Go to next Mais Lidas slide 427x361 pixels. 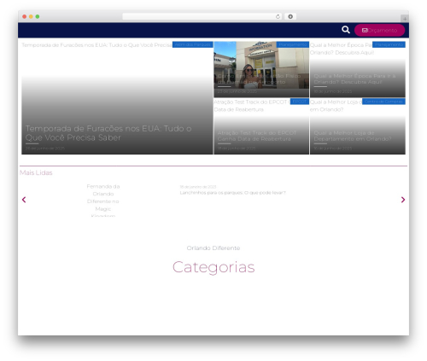pos(403,200)
